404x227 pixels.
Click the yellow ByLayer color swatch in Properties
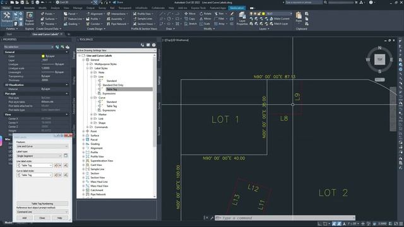pyautogui.click(x=43, y=56)
